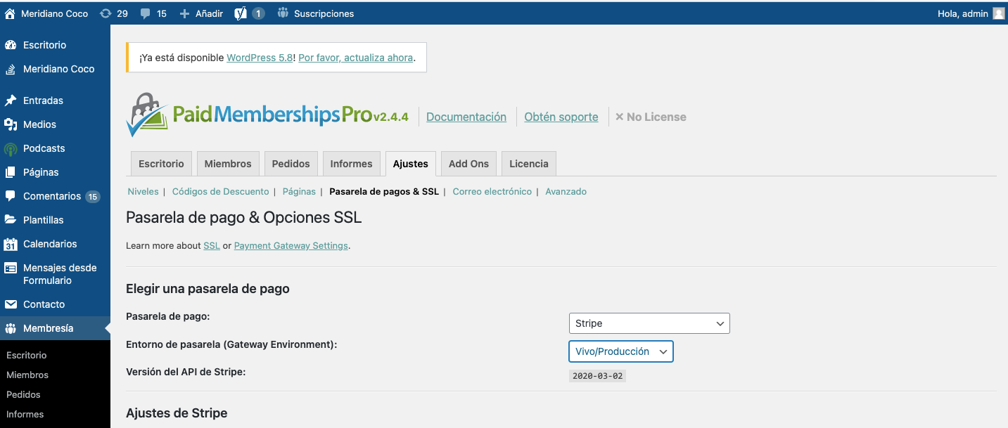This screenshot has height=428, width=1008.
Task: Click the Comentarios speech bubble icon
Action: coord(11,196)
